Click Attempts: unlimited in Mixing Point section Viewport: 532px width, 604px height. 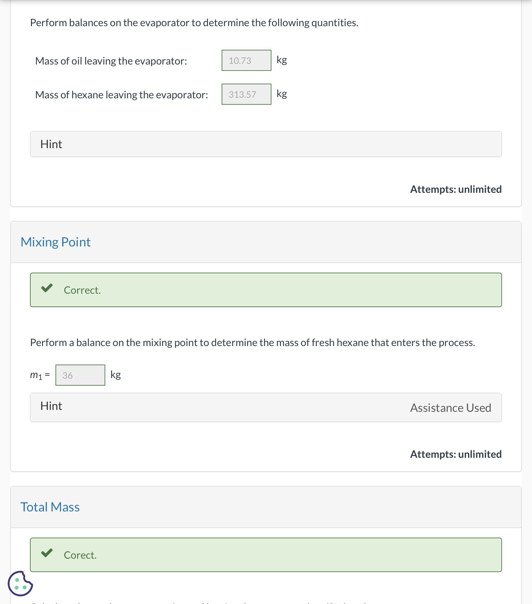(455, 454)
